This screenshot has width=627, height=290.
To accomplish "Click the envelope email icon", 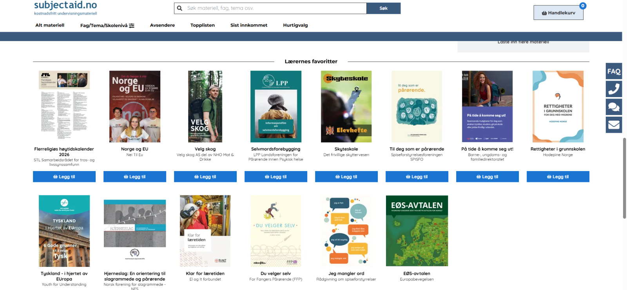I will pos(614,125).
